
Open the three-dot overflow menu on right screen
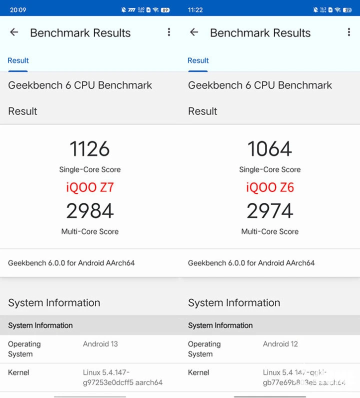coord(349,32)
